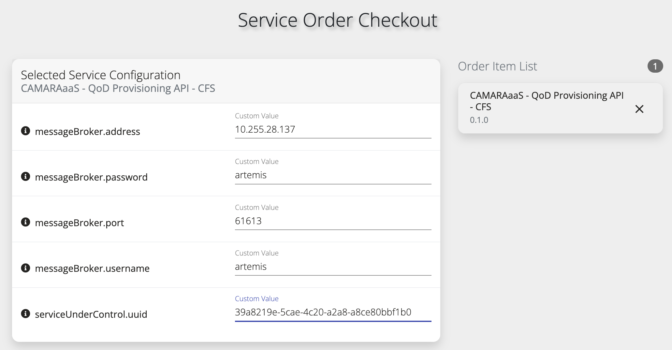Click the messageBroker.password custom value field
This screenshot has width=672, height=350.
[x=333, y=175]
